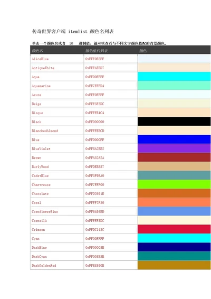This screenshot has height=299, width=211.
Task: Open the CornflowerBlue name link
Action: click(45, 212)
